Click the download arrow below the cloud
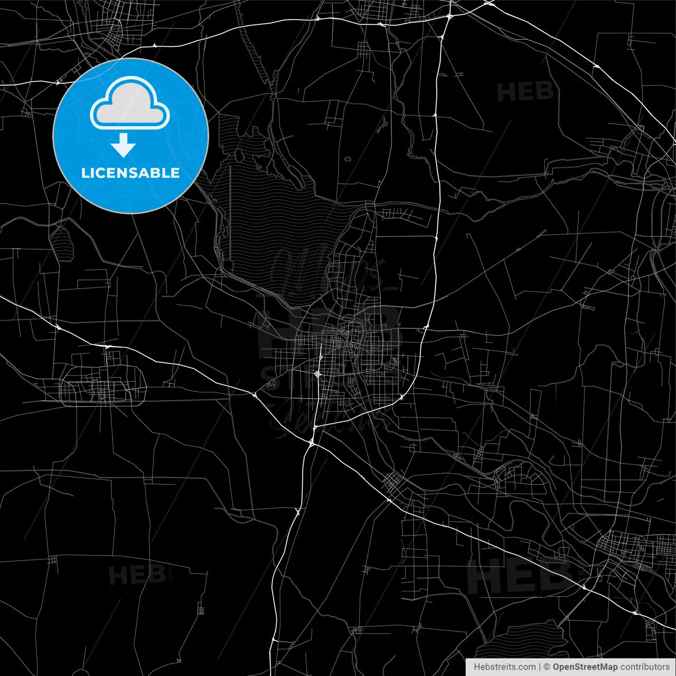The width and height of the screenshot is (676, 676). pyautogui.click(x=124, y=146)
